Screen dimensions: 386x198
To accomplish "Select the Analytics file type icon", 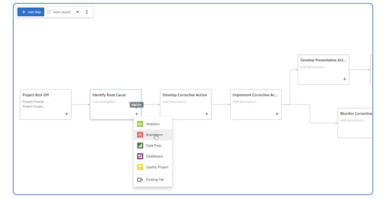I will pyautogui.click(x=140, y=124).
